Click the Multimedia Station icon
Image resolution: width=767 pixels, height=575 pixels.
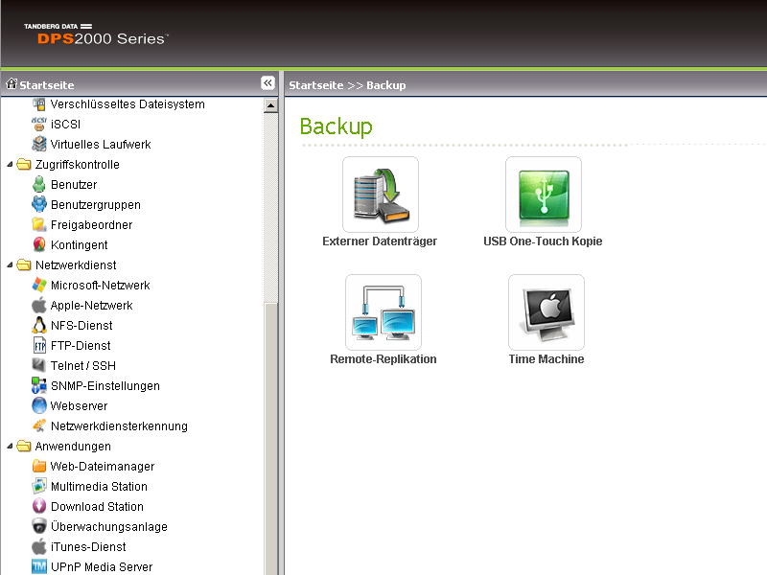pyautogui.click(x=39, y=486)
